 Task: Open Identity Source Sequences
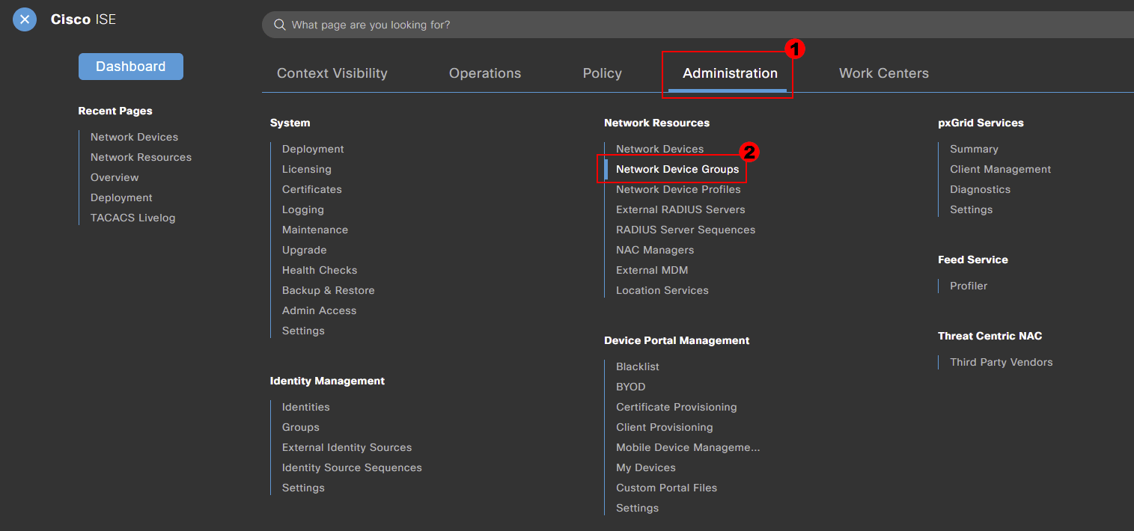tap(352, 467)
